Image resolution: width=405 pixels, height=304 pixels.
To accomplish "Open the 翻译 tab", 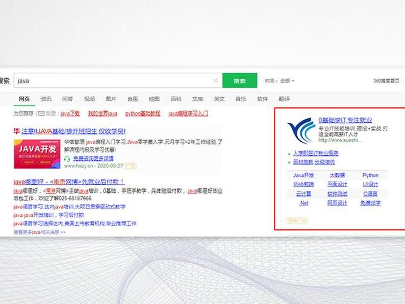I will [x=284, y=99].
